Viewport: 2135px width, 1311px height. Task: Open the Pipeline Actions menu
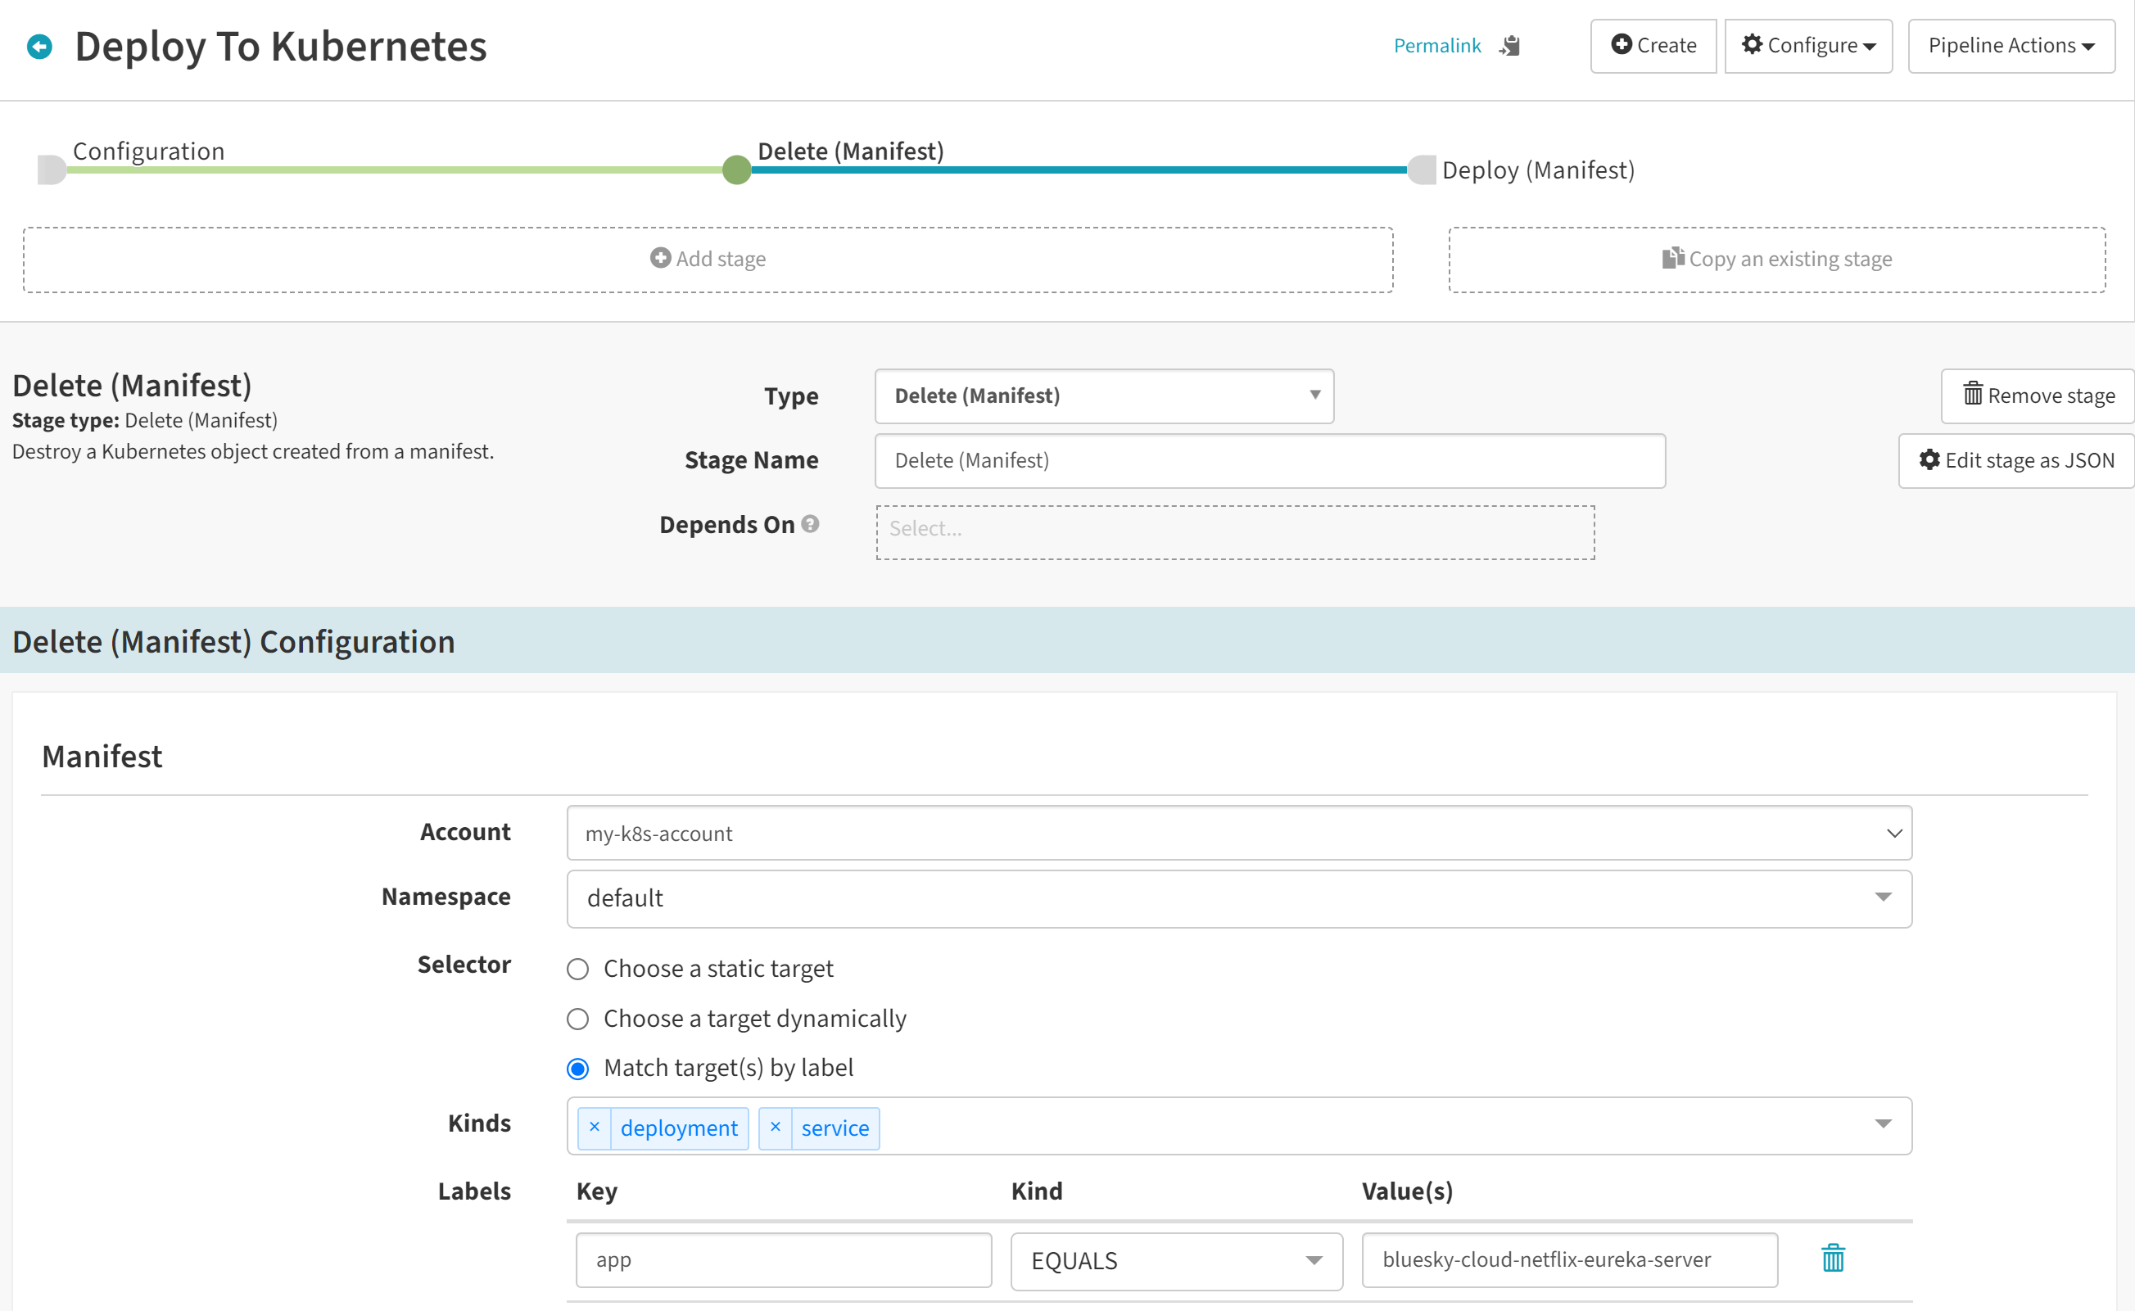(x=2011, y=46)
